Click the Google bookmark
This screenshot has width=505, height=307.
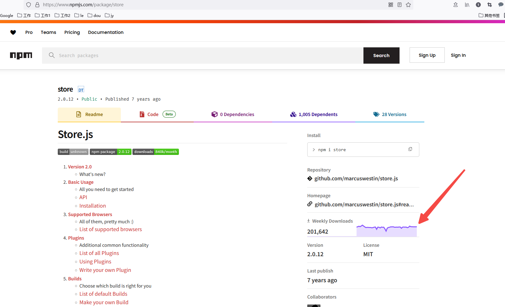pos(7,15)
